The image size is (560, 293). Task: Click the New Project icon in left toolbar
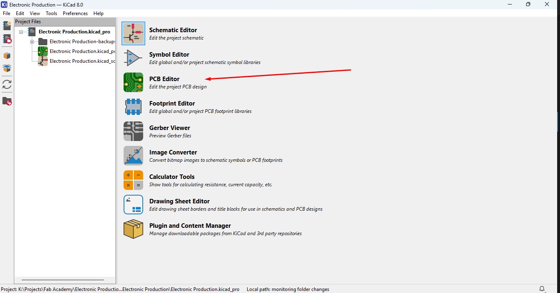(7, 26)
